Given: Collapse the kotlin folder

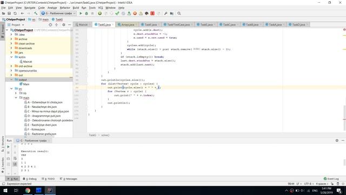Looking at the screenshot, I should point(11,57).
